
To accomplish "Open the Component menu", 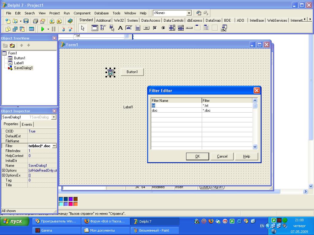I will click(x=82, y=13).
